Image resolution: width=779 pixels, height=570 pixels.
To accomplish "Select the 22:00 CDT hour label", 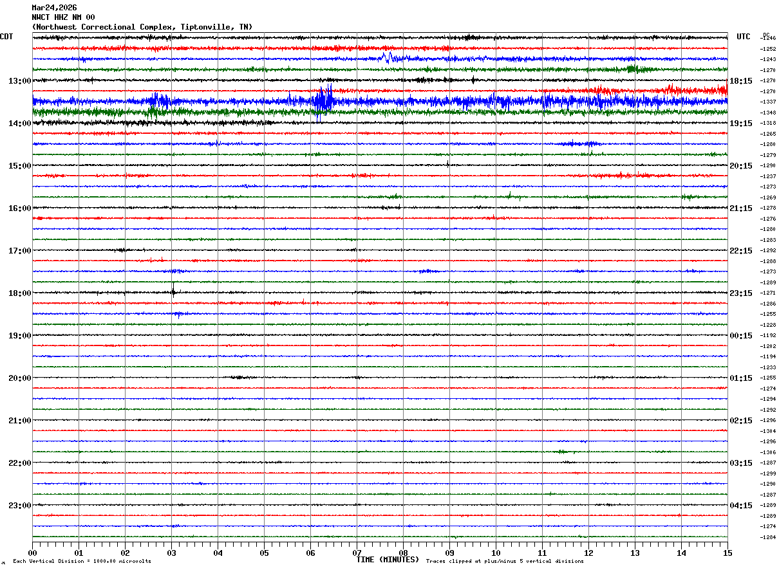I will click(x=20, y=463).
